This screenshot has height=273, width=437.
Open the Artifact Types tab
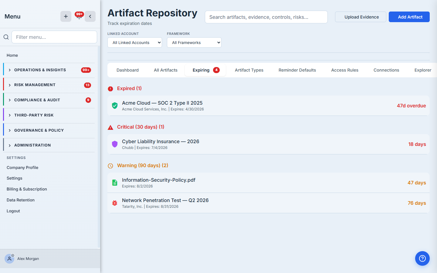point(249,70)
